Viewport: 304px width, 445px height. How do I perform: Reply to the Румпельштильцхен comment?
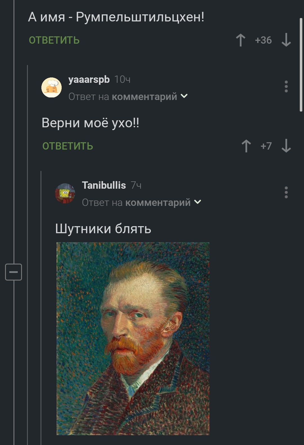(54, 40)
